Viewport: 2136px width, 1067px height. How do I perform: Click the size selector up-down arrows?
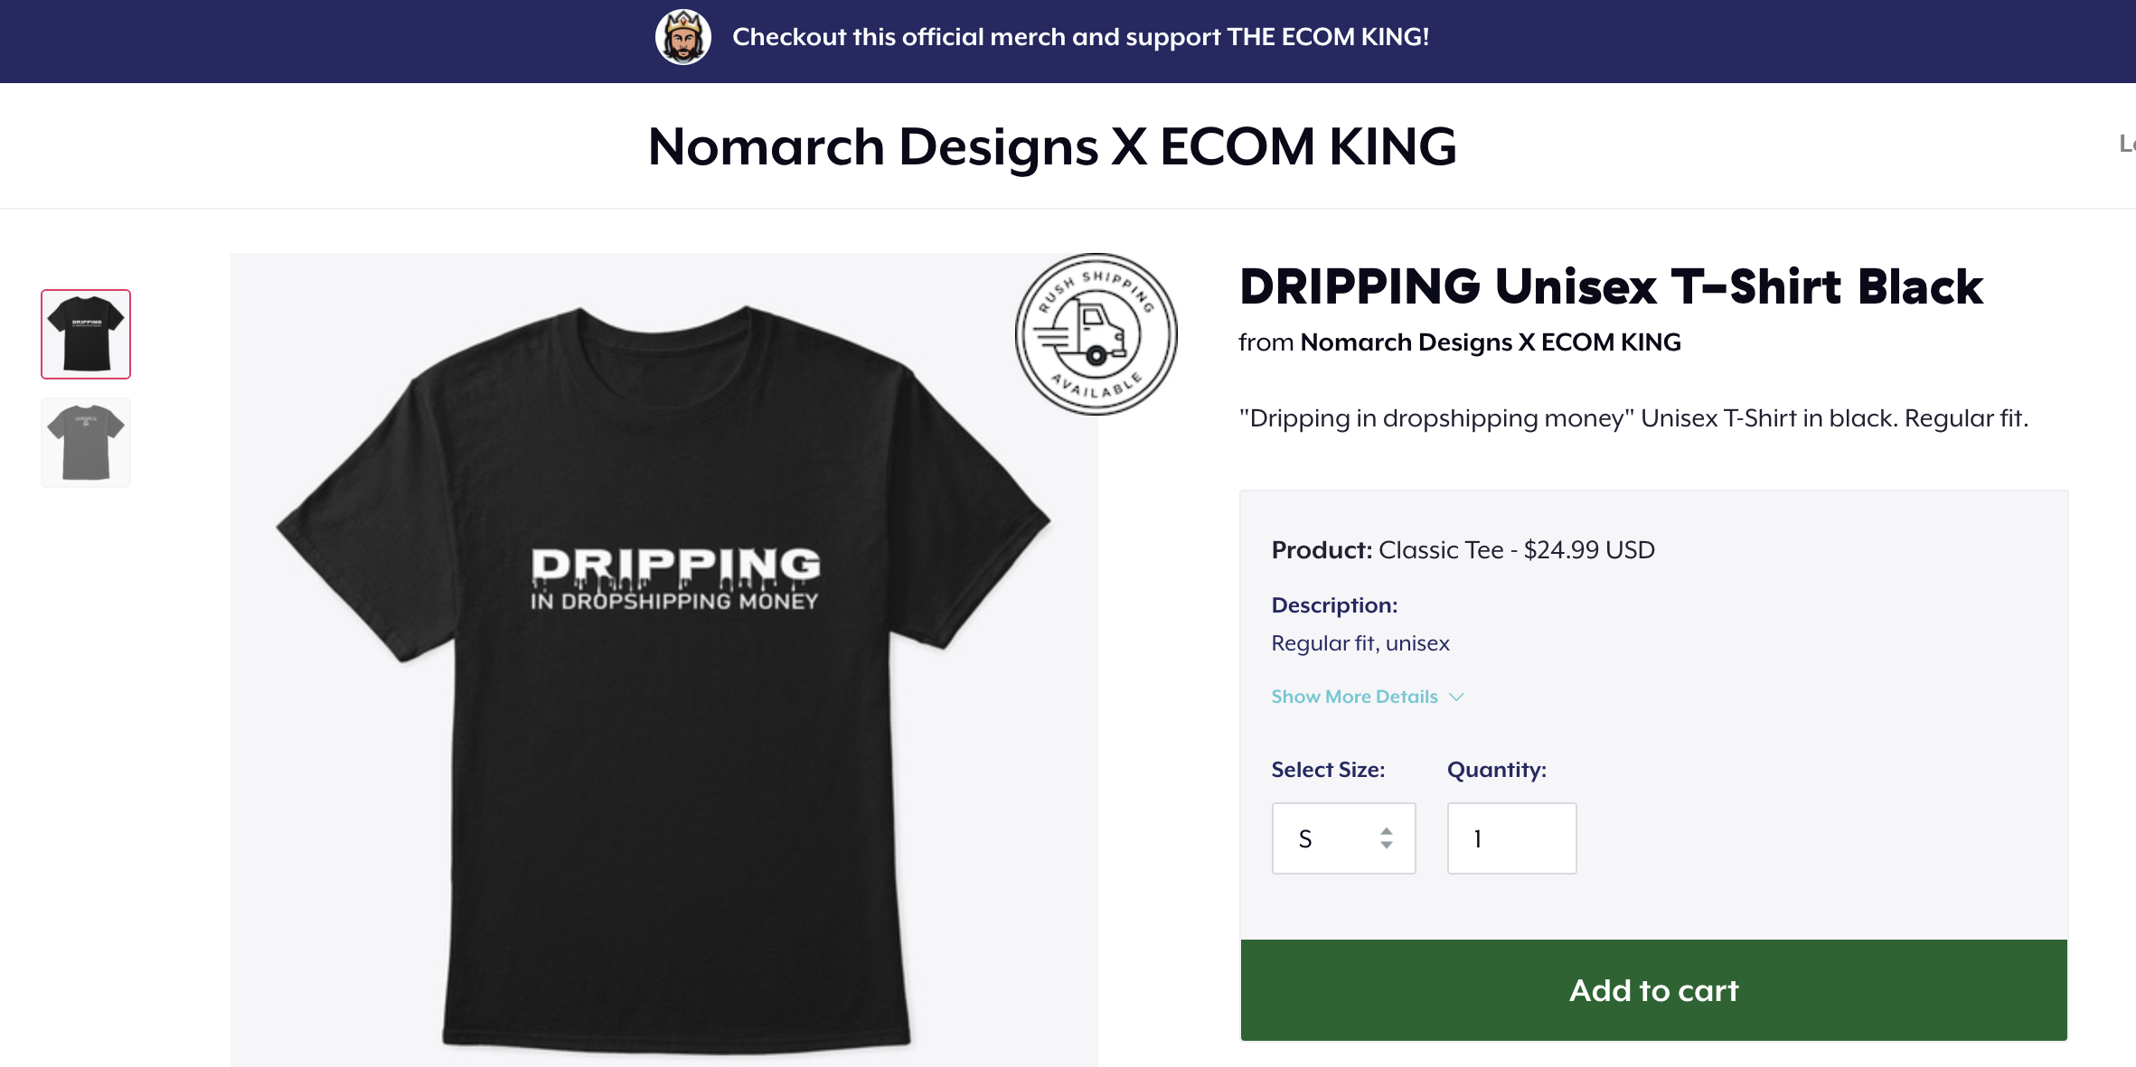1386,838
